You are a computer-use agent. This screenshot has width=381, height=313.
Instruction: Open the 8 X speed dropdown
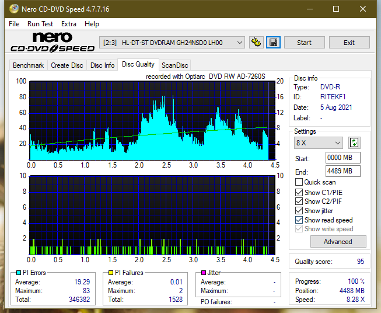pyautogui.click(x=319, y=142)
